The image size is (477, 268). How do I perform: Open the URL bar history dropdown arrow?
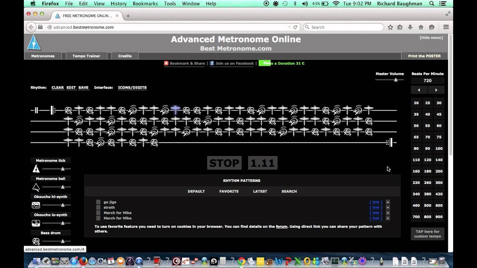coord(289,27)
